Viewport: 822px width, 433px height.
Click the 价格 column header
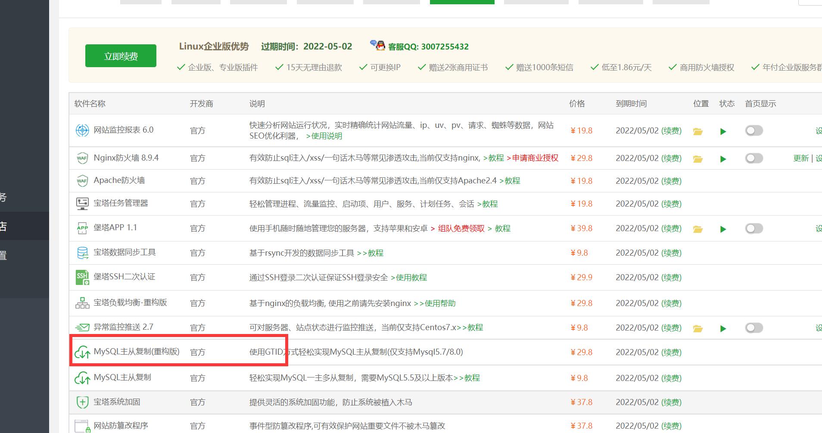[x=577, y=103]
